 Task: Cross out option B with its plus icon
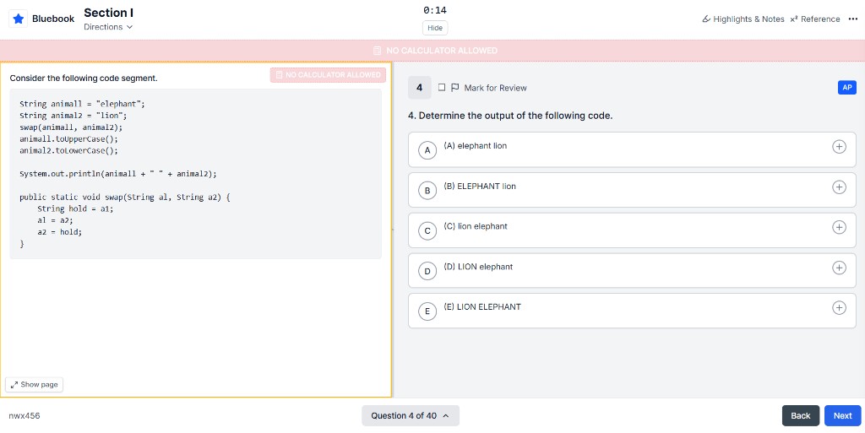point(839,187)
